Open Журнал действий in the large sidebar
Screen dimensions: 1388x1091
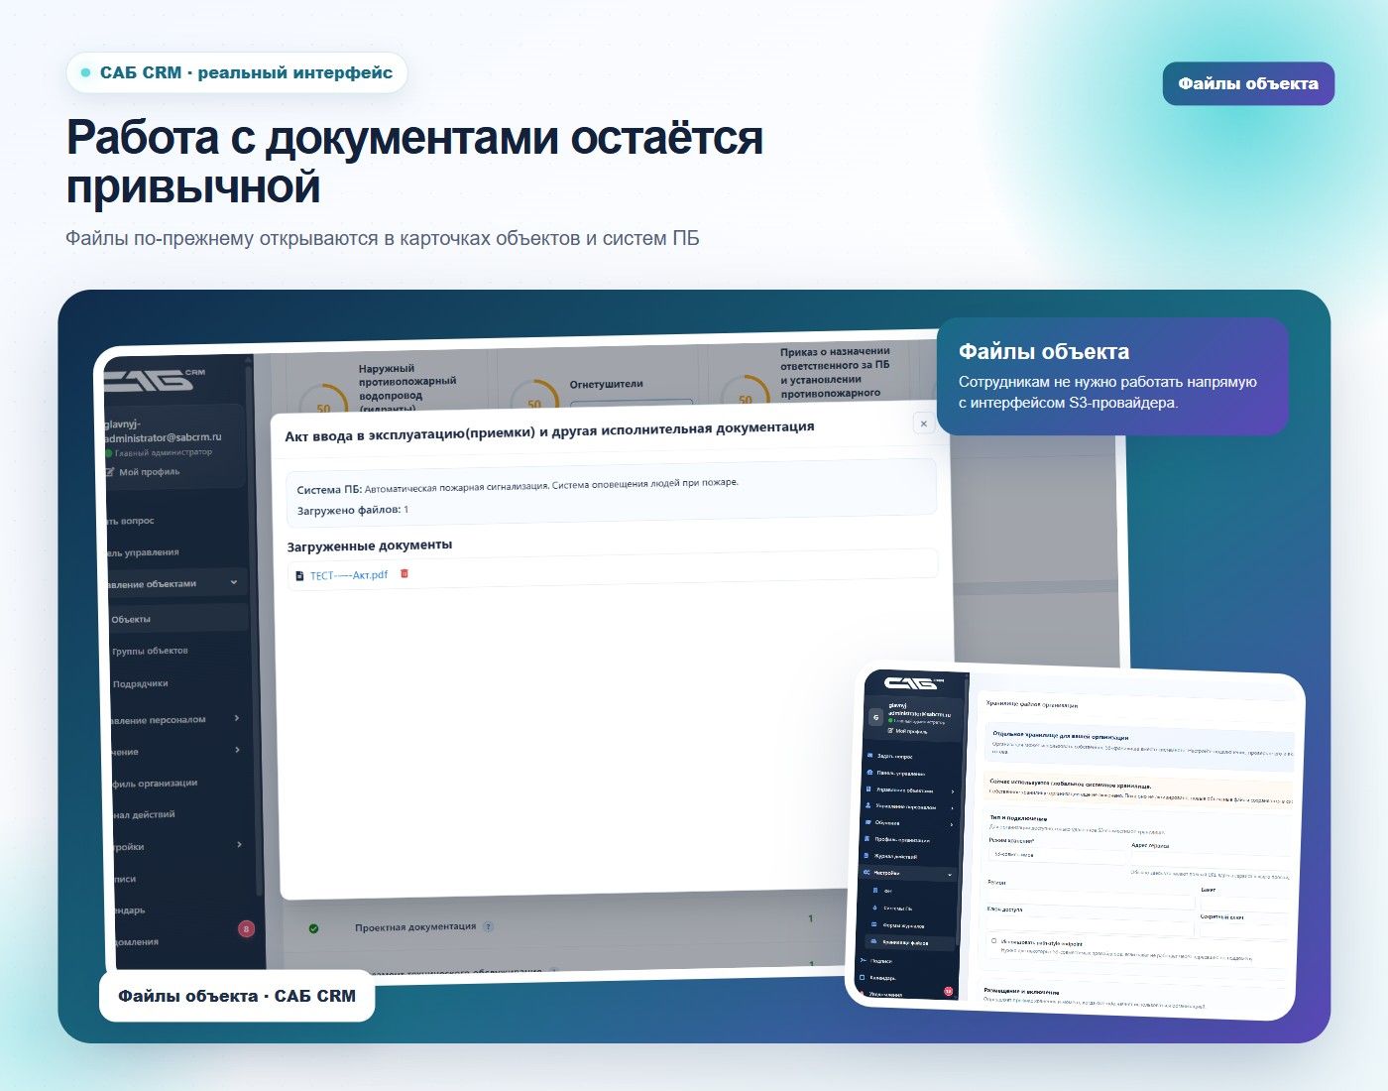click(x=143, y=815)
